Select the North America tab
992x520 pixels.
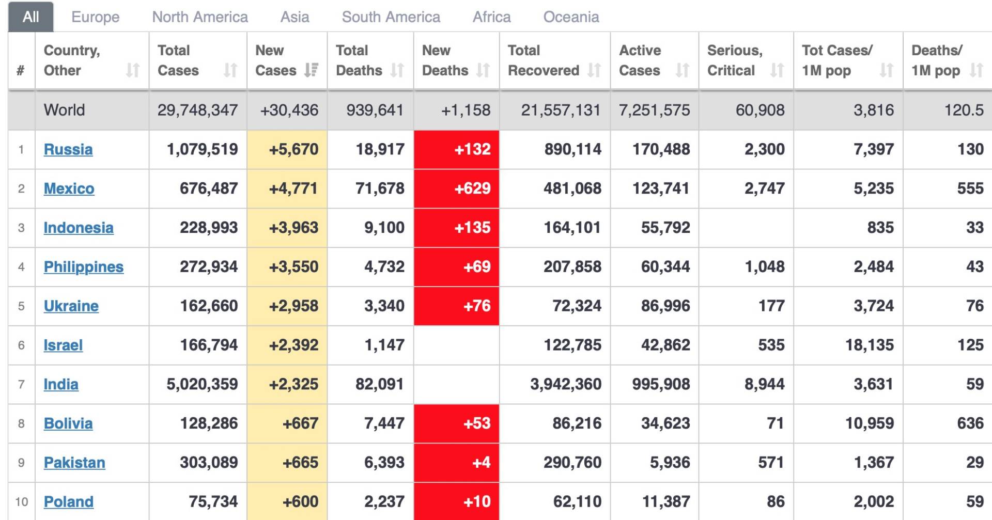coord(200,17)
